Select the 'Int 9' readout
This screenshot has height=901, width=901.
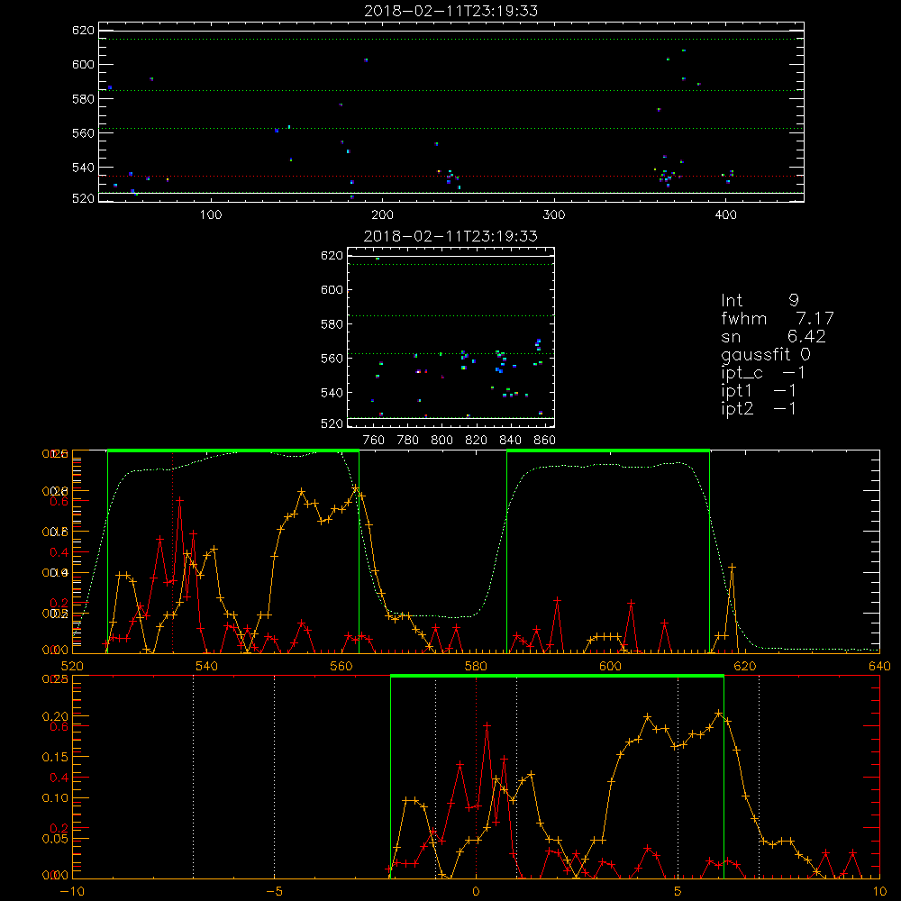pos(760,300)
